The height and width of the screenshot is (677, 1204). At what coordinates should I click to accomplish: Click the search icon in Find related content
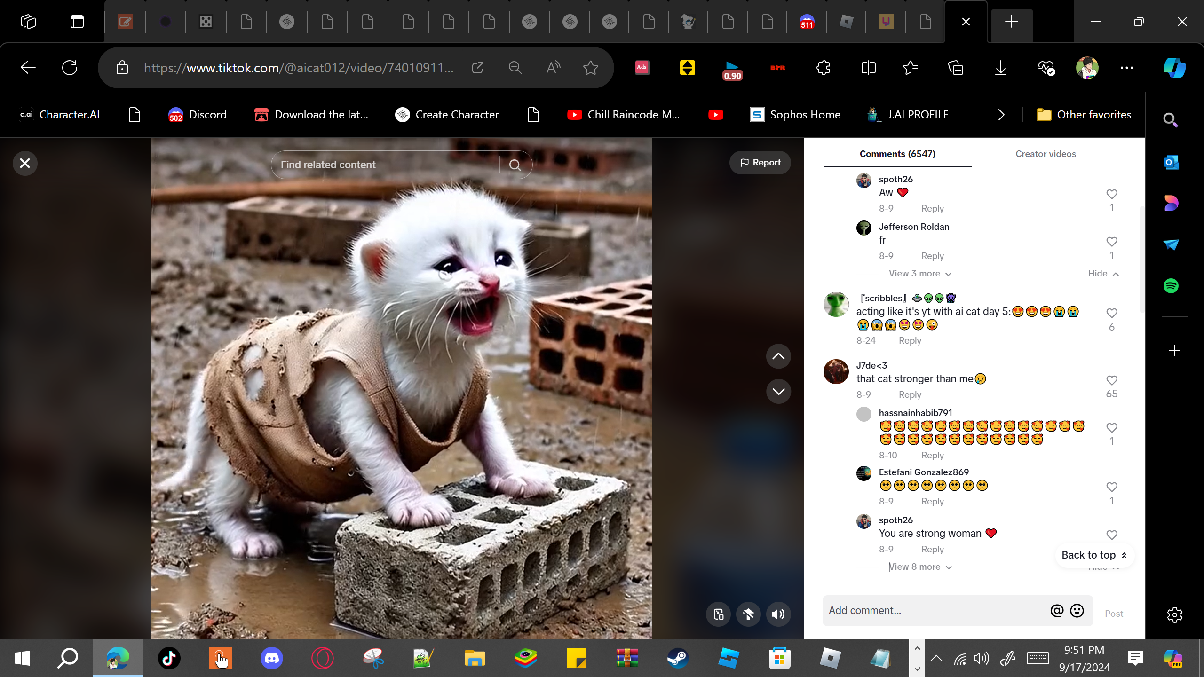click(515, 165)
